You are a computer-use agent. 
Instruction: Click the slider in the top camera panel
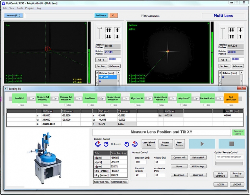click(100, 28)
